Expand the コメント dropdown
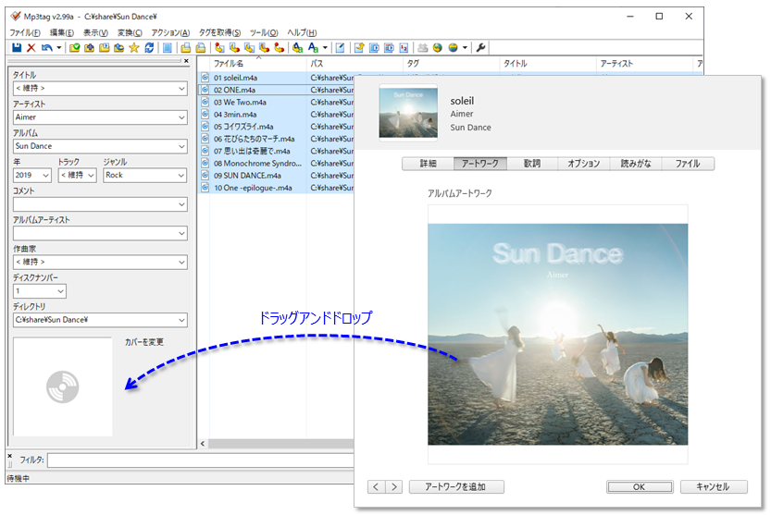The image size is (771, 515). (181, 204)
